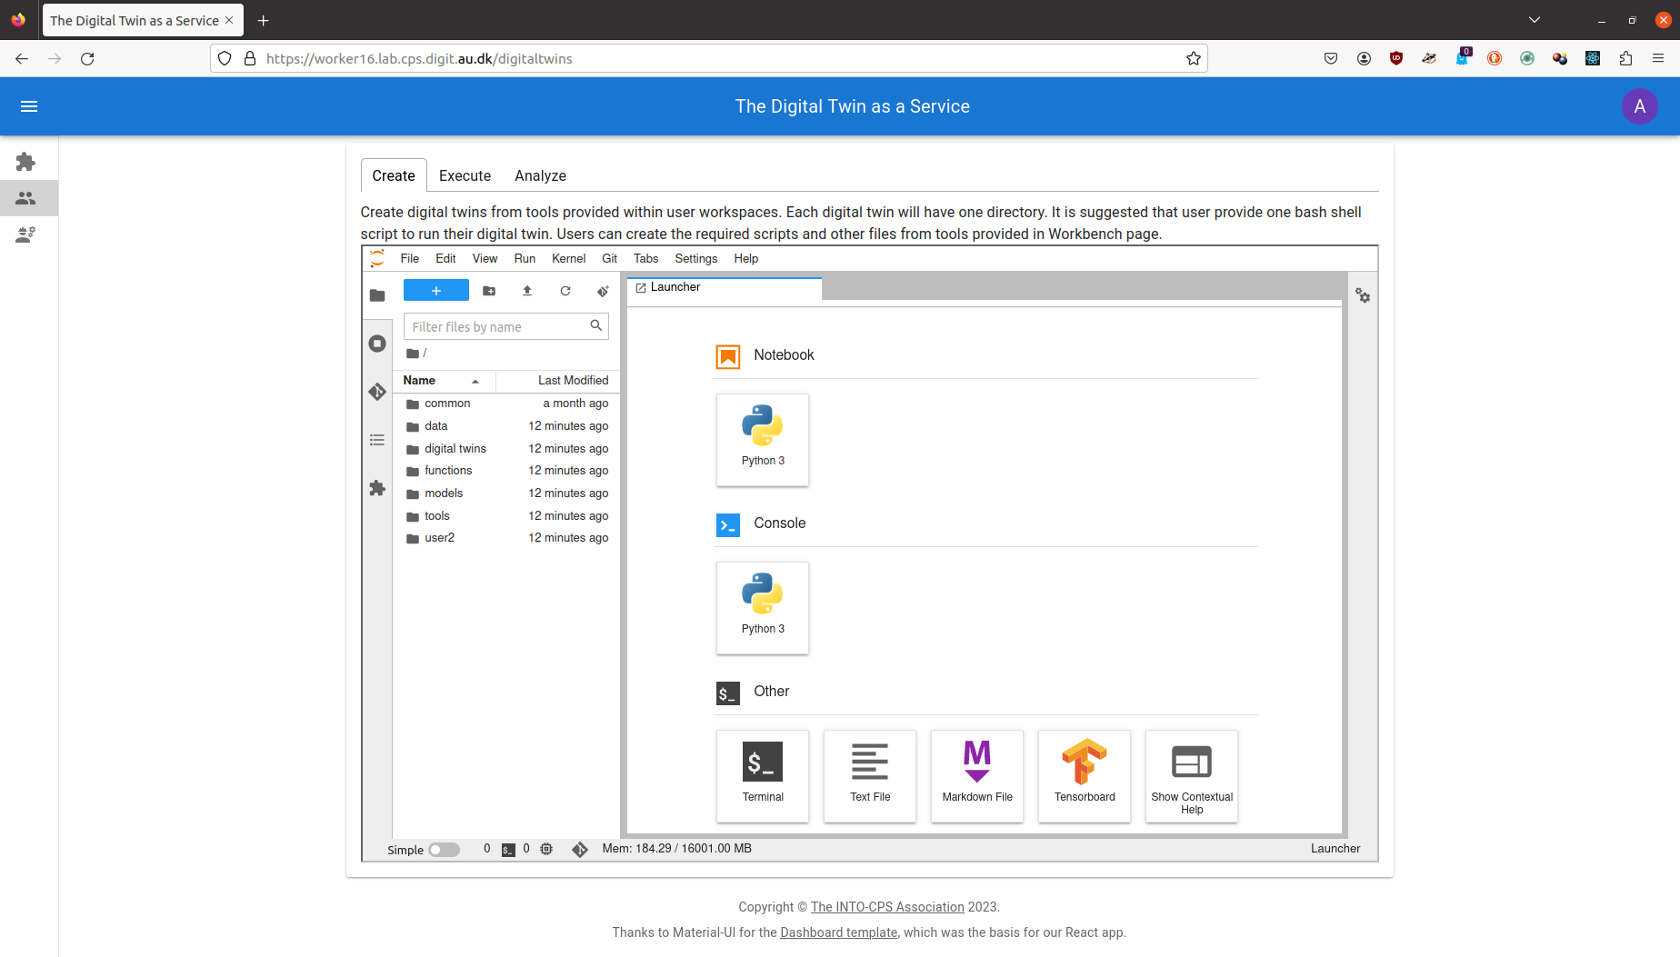
Task: Click the blue New Launcher plus button
Action: point(436,291)
